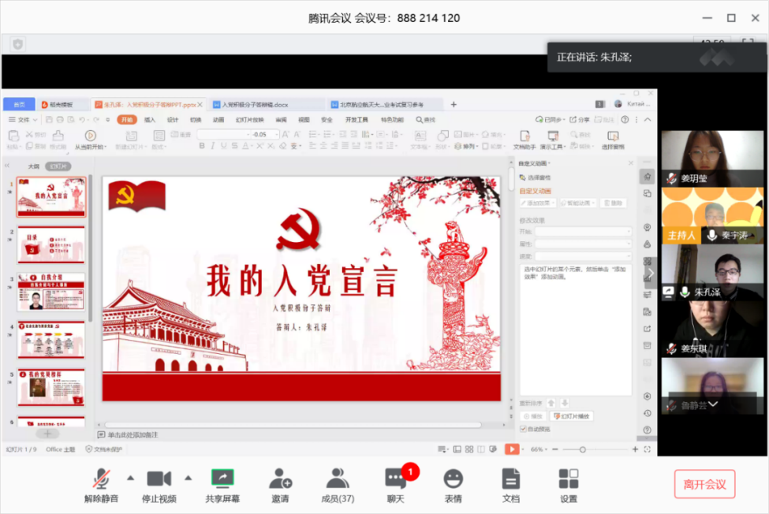Open the 插入 ribbon tab

150,120
